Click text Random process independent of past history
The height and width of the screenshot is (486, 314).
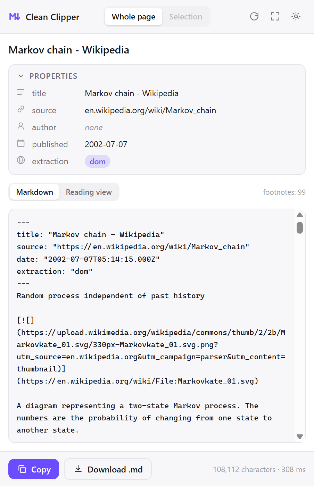pos(110,296)
